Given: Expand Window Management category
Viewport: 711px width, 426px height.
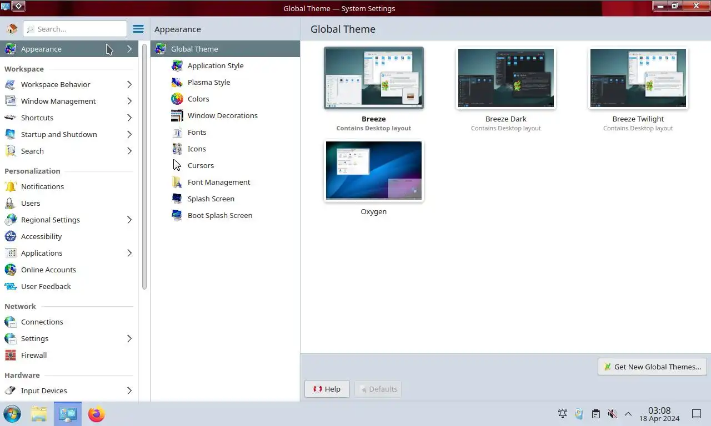Looking at the screenshot, I should point(129,101).
